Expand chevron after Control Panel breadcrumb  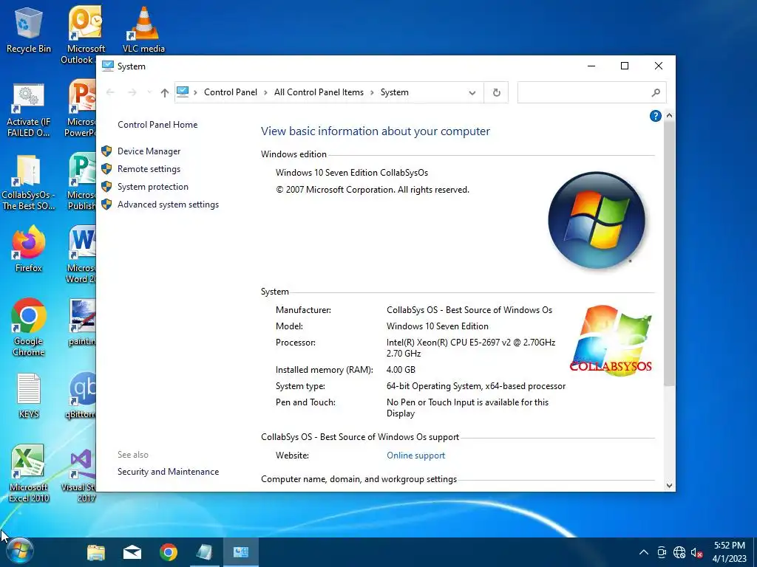tap(265, 92)
